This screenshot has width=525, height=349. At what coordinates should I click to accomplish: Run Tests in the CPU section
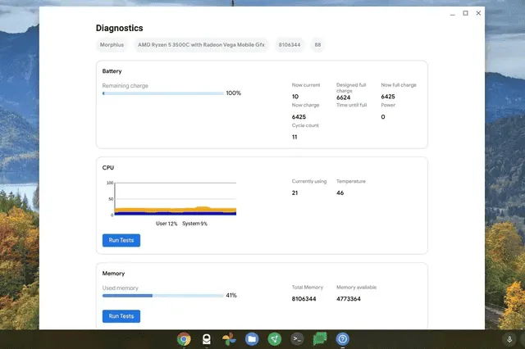(121, 240)
